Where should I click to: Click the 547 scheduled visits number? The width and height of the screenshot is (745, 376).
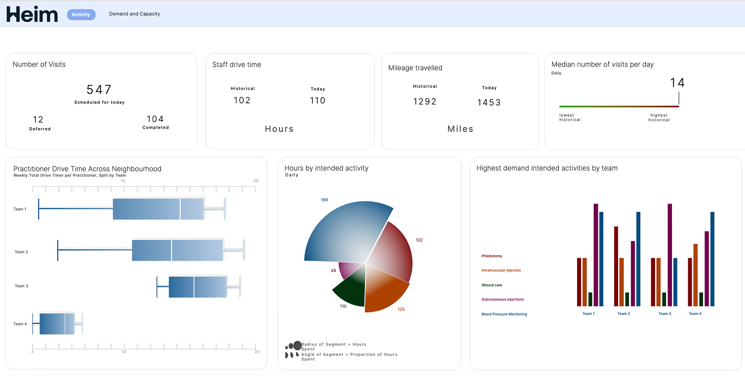tap(99, 90)
